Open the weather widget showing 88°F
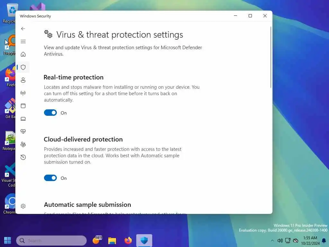 97,240
